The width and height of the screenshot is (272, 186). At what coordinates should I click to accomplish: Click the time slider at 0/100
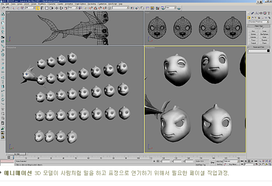(17, 154)
